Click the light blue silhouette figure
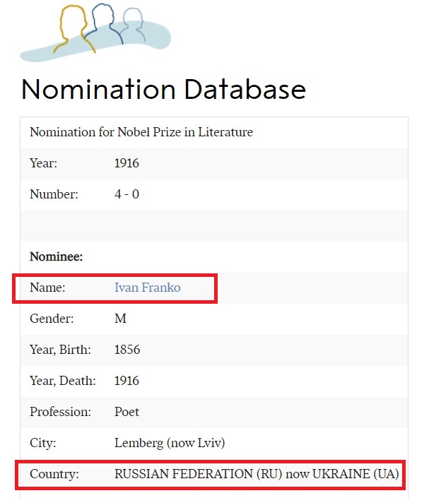The width and height of the screenshot is (429, 498). (x=131, y=24)
